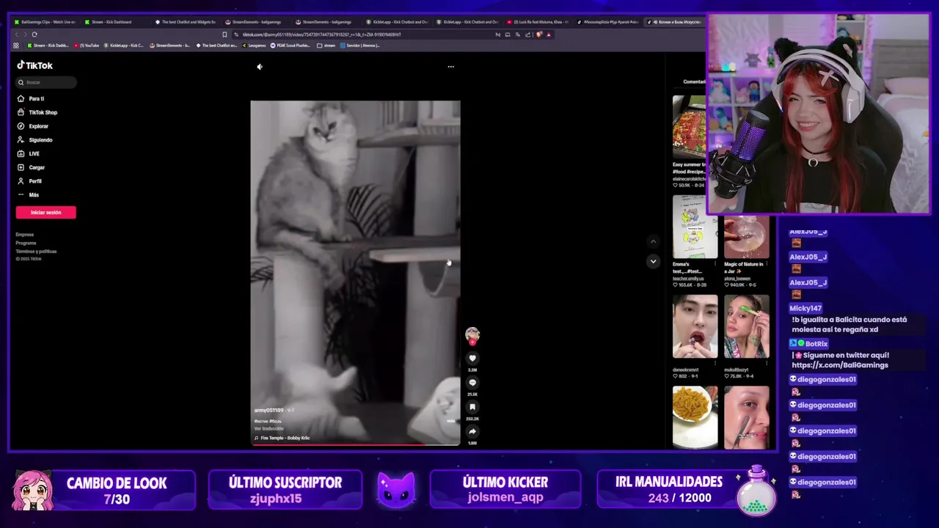Open LIVE section in sidebar

(28, 153)
